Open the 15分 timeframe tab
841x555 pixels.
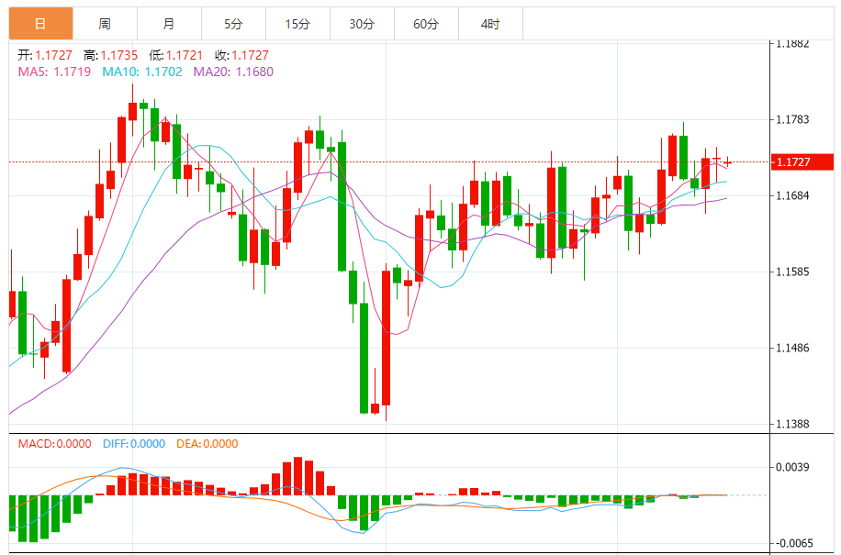pos(297,24)
